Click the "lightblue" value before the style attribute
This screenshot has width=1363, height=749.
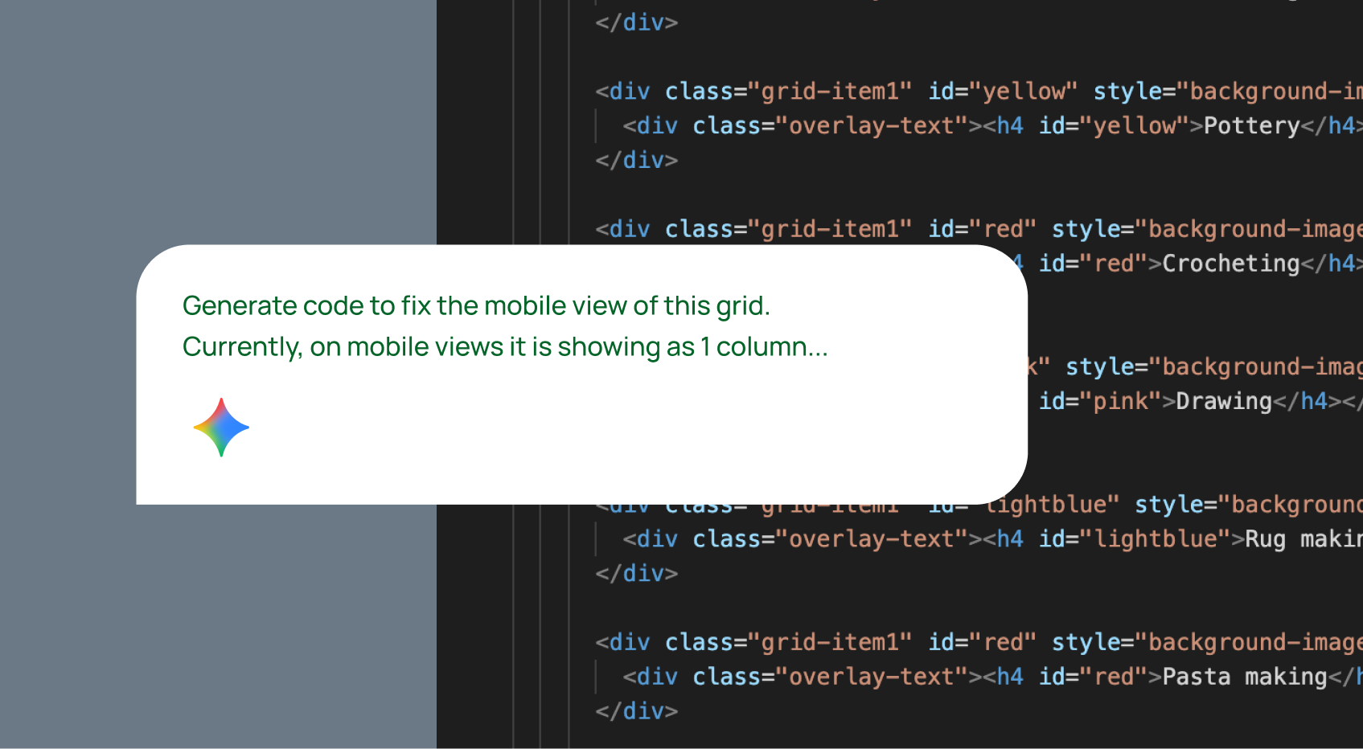(1053, 505)
